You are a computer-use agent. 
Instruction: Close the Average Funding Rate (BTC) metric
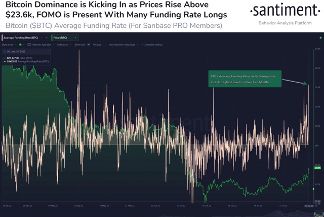point(47,38)
